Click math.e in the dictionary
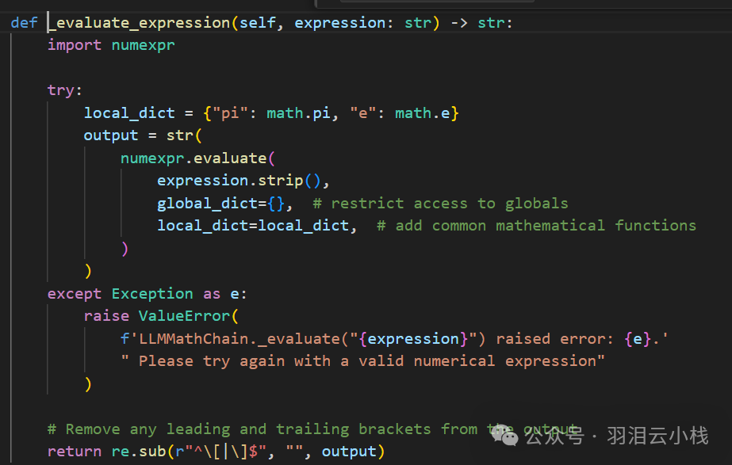 [x=423, y=112]
